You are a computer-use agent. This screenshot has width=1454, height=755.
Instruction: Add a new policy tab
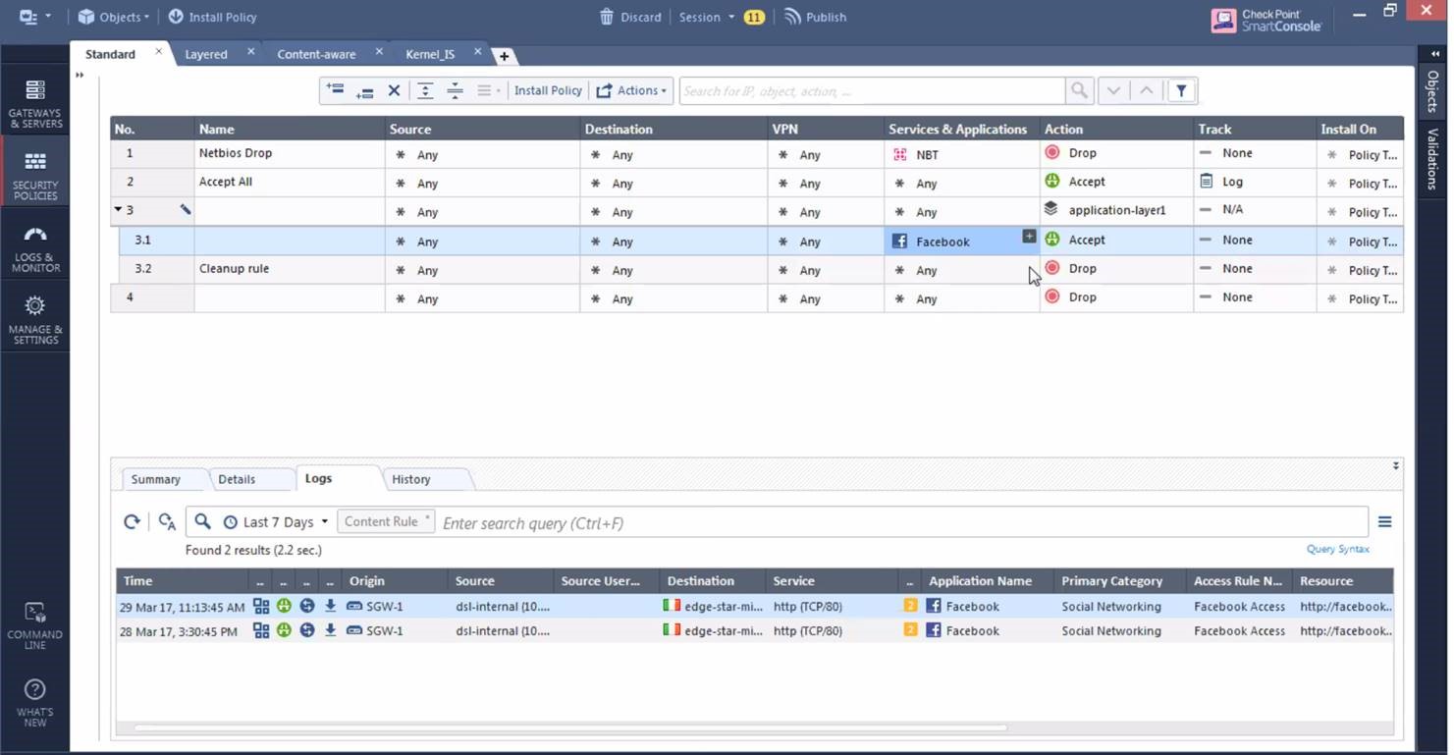click(x=504, y=56)
